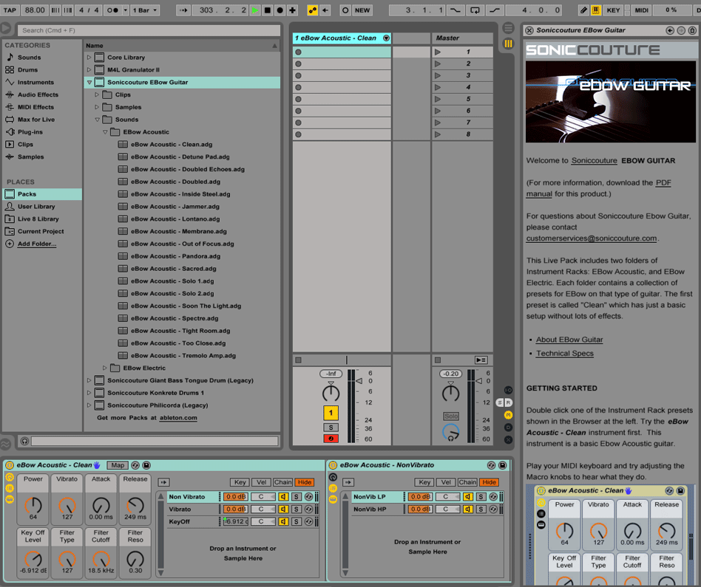
Task: Select the Plug-ins category
Action: 30,132
